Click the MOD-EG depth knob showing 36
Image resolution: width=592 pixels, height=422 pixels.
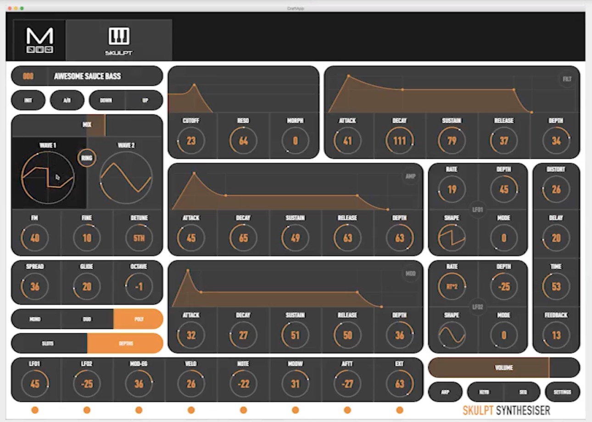pyautogui.click(x=139, y=384)
